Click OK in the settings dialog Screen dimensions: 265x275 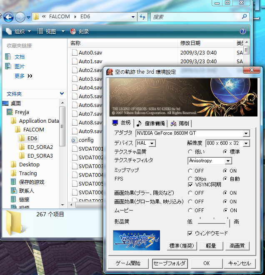click(x=207, y=263)
